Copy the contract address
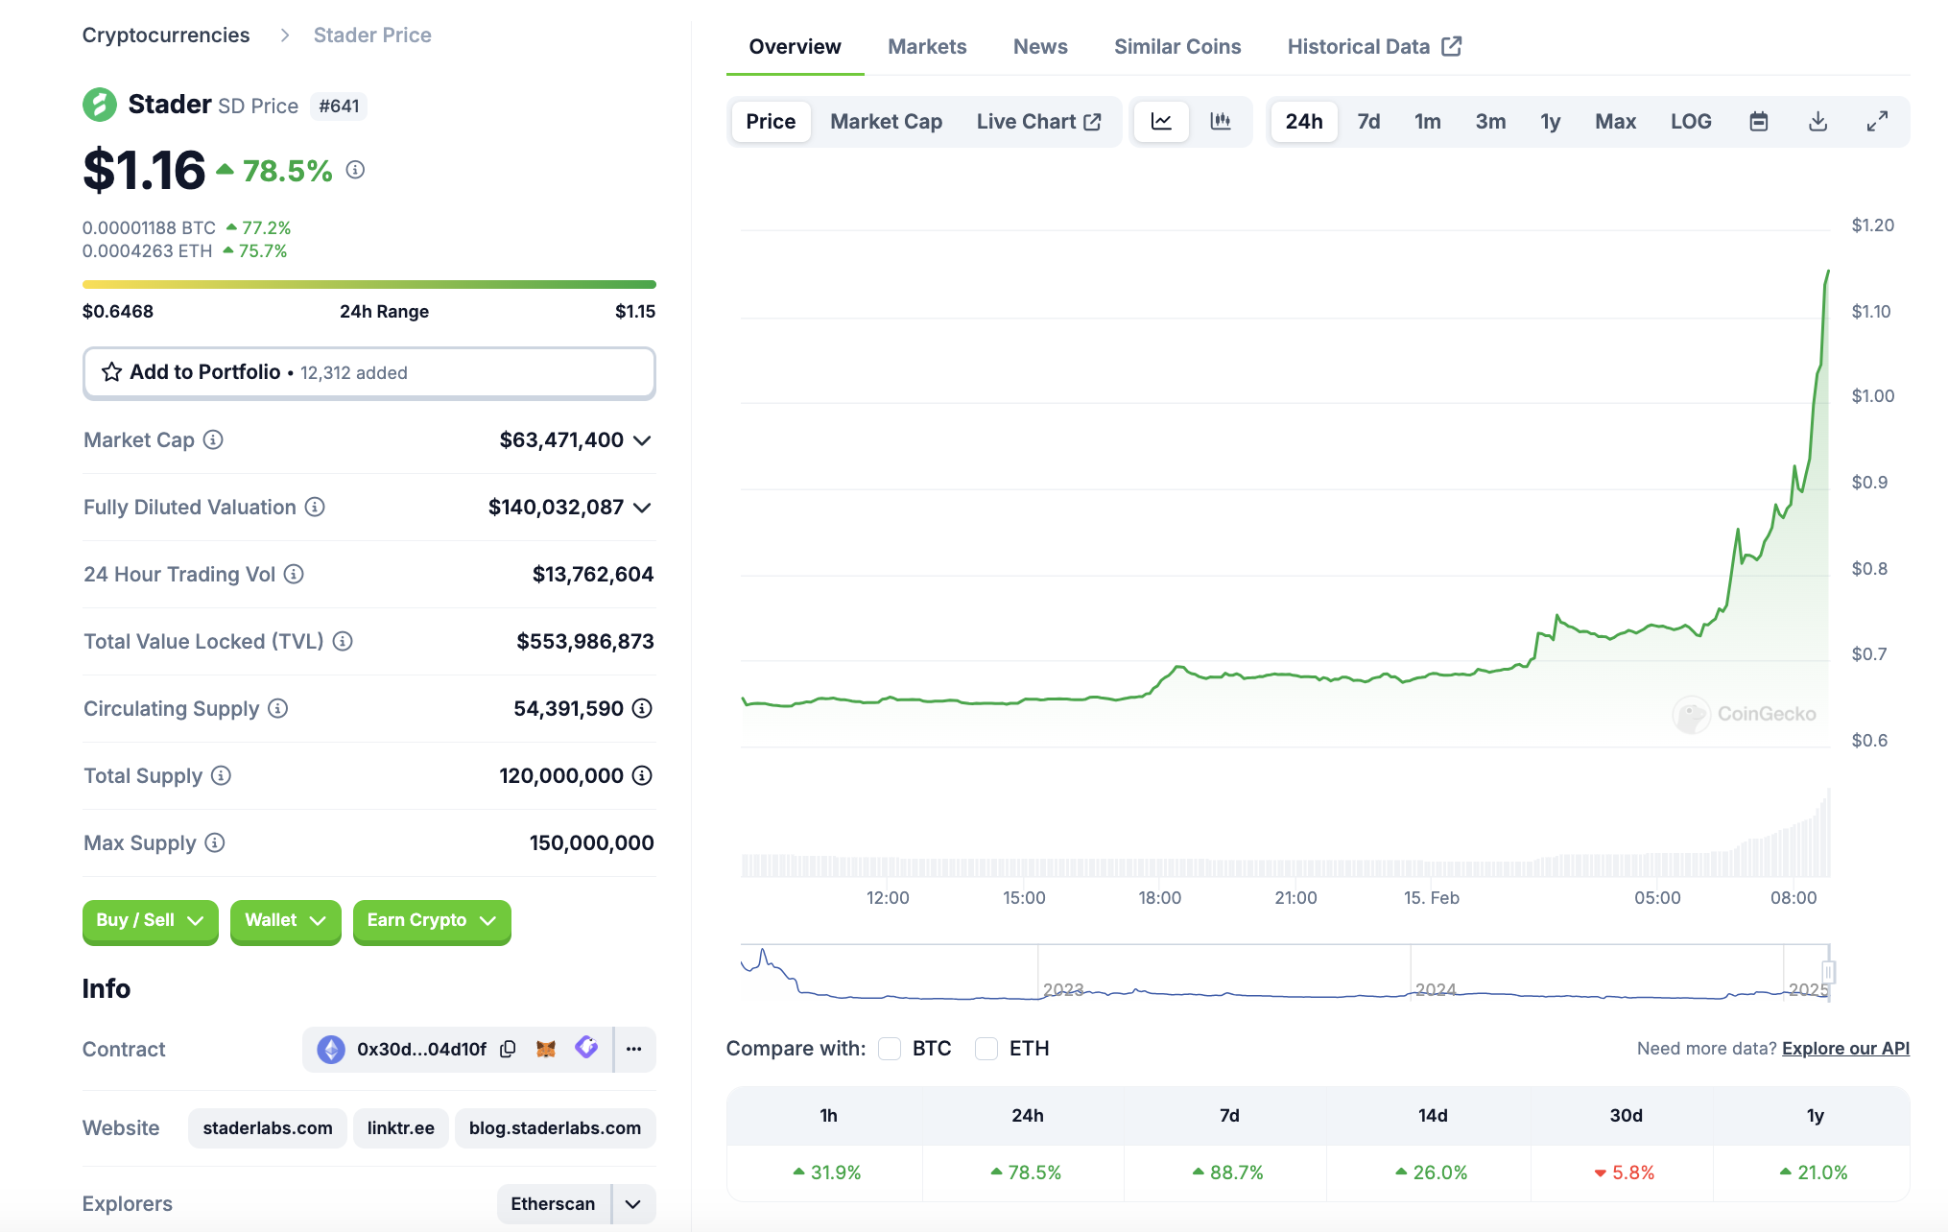Viewport: 1948px width, 1232px height. (x=508, y=1049)
